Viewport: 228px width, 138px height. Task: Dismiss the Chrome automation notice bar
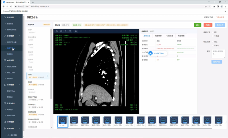pos(225,11)
